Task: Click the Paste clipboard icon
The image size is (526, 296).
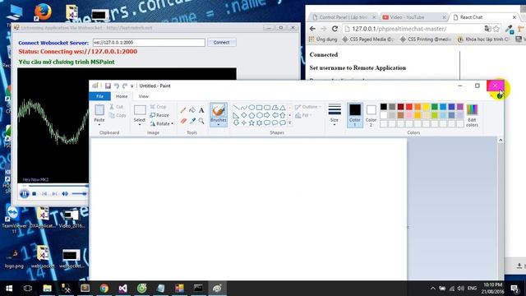Action: point(99,110)
